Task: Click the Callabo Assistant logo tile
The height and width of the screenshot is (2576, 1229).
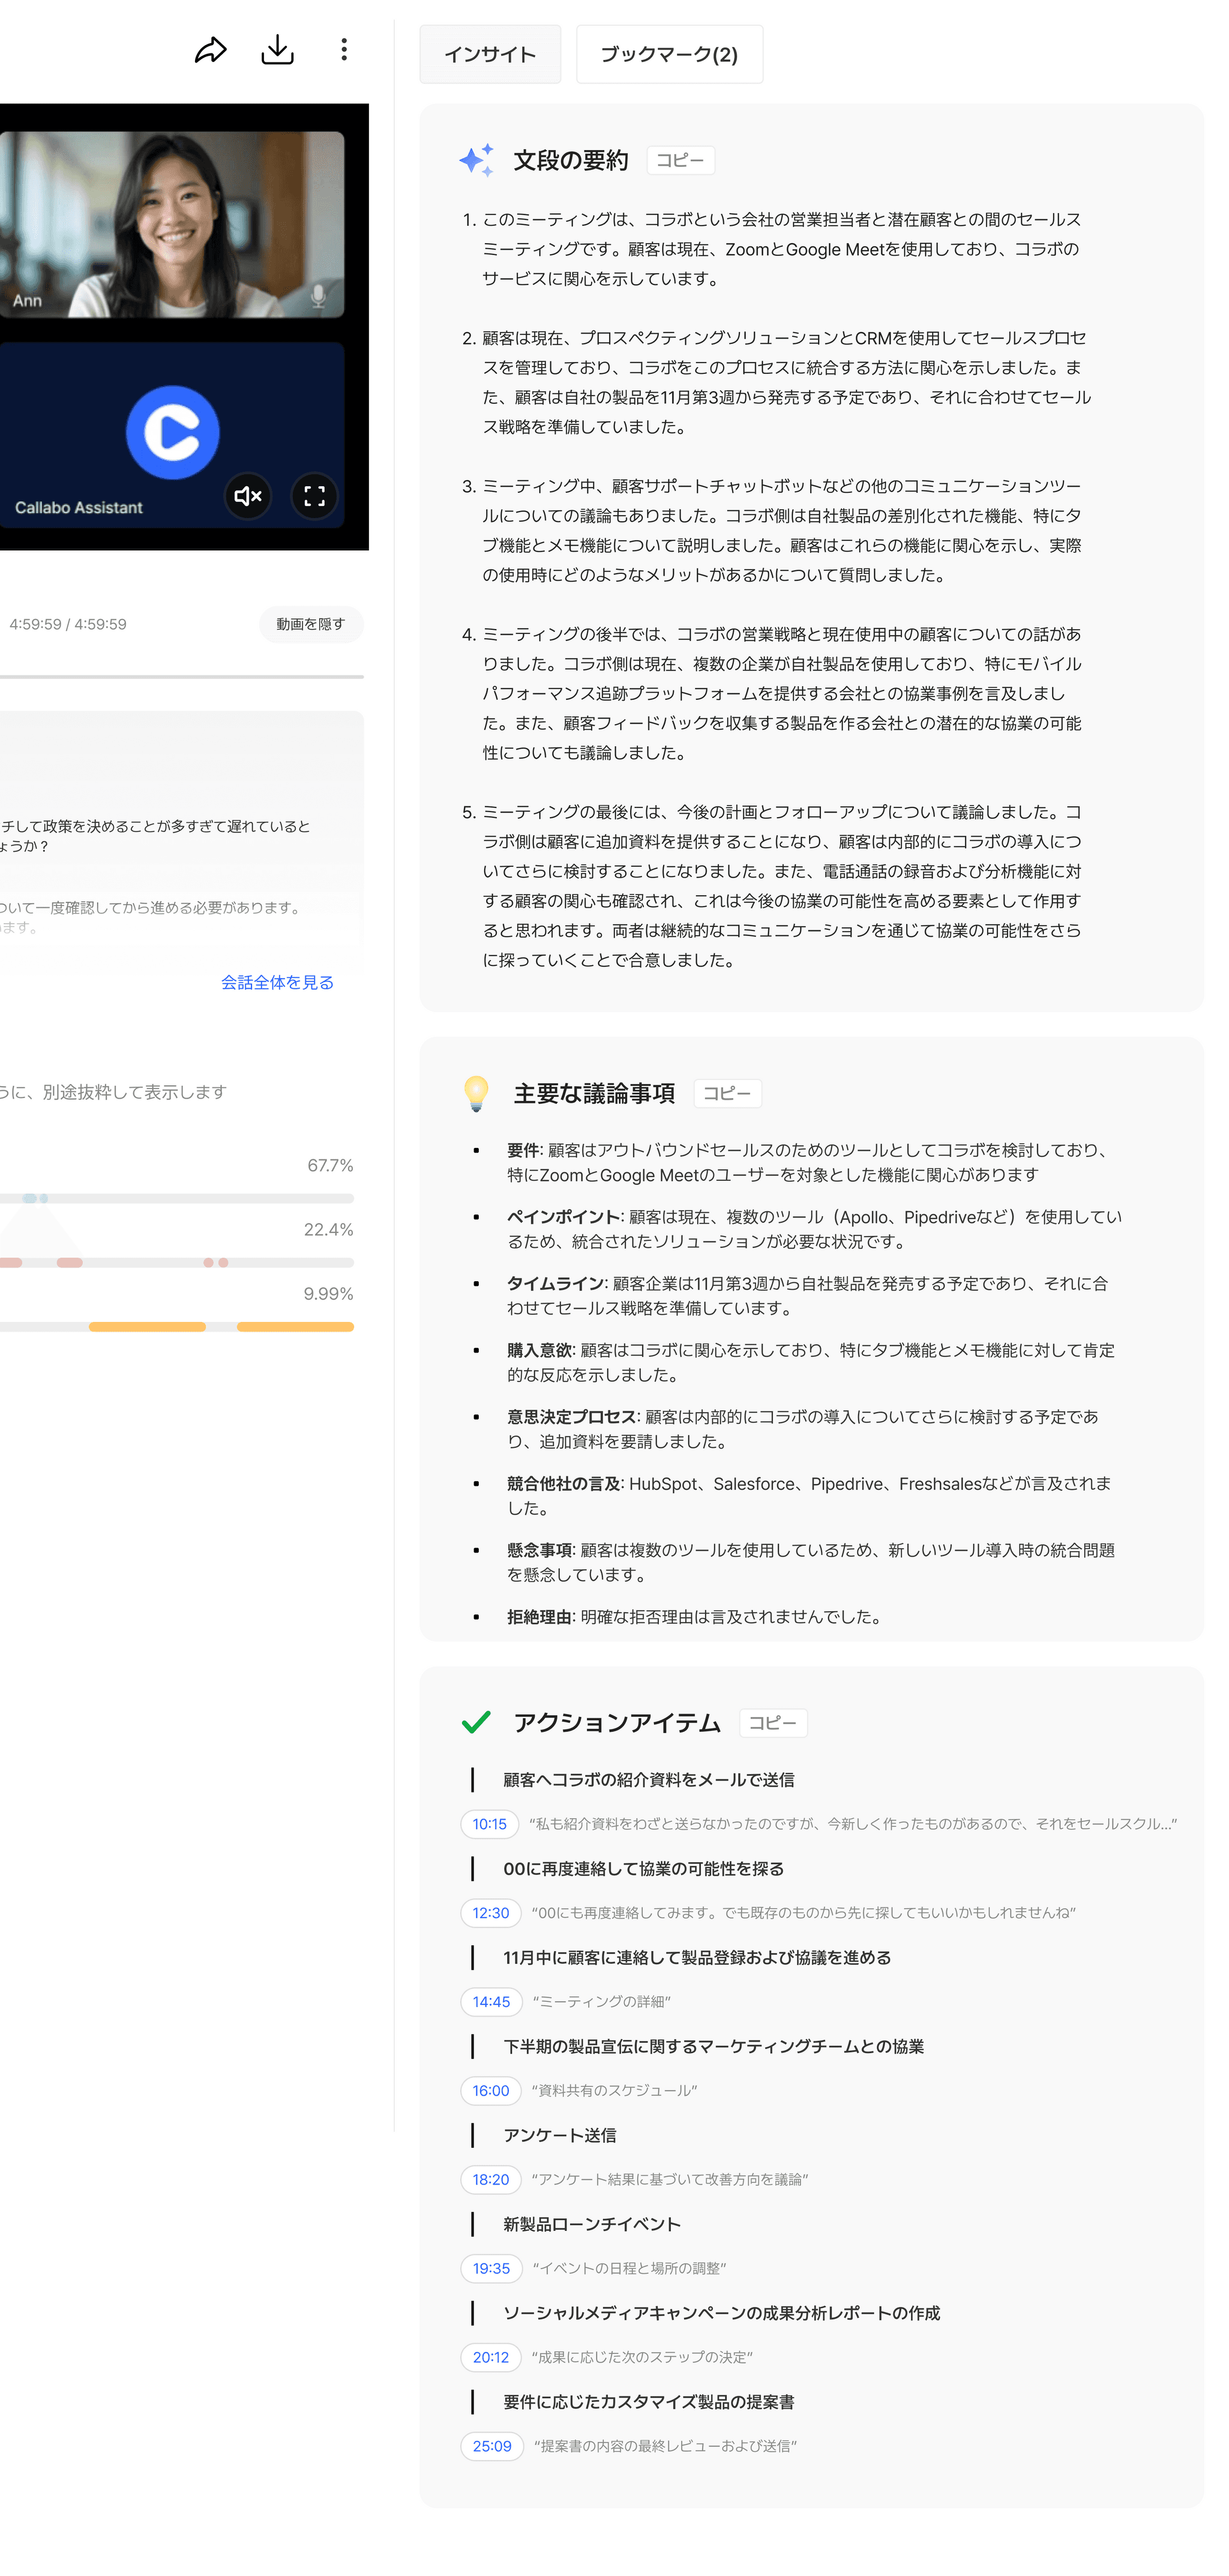Action: click(172, 434)
